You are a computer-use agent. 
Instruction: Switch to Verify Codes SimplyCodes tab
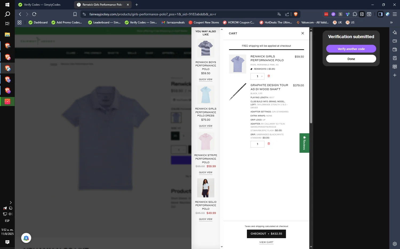(42, 5)
